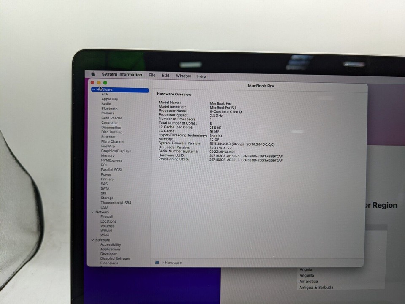Open the Window menu

pyautogui.click(x=183, y=76)
